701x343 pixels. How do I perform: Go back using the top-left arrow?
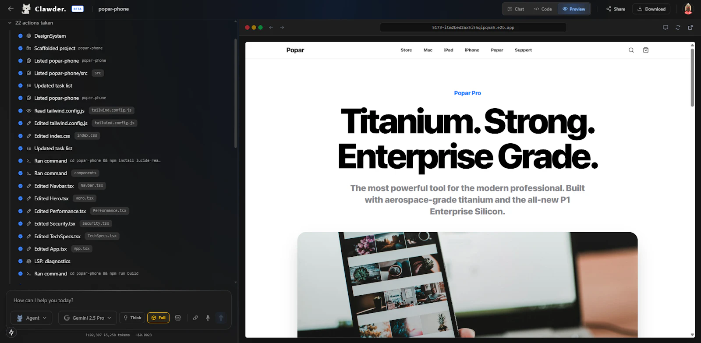coord(11,9)
